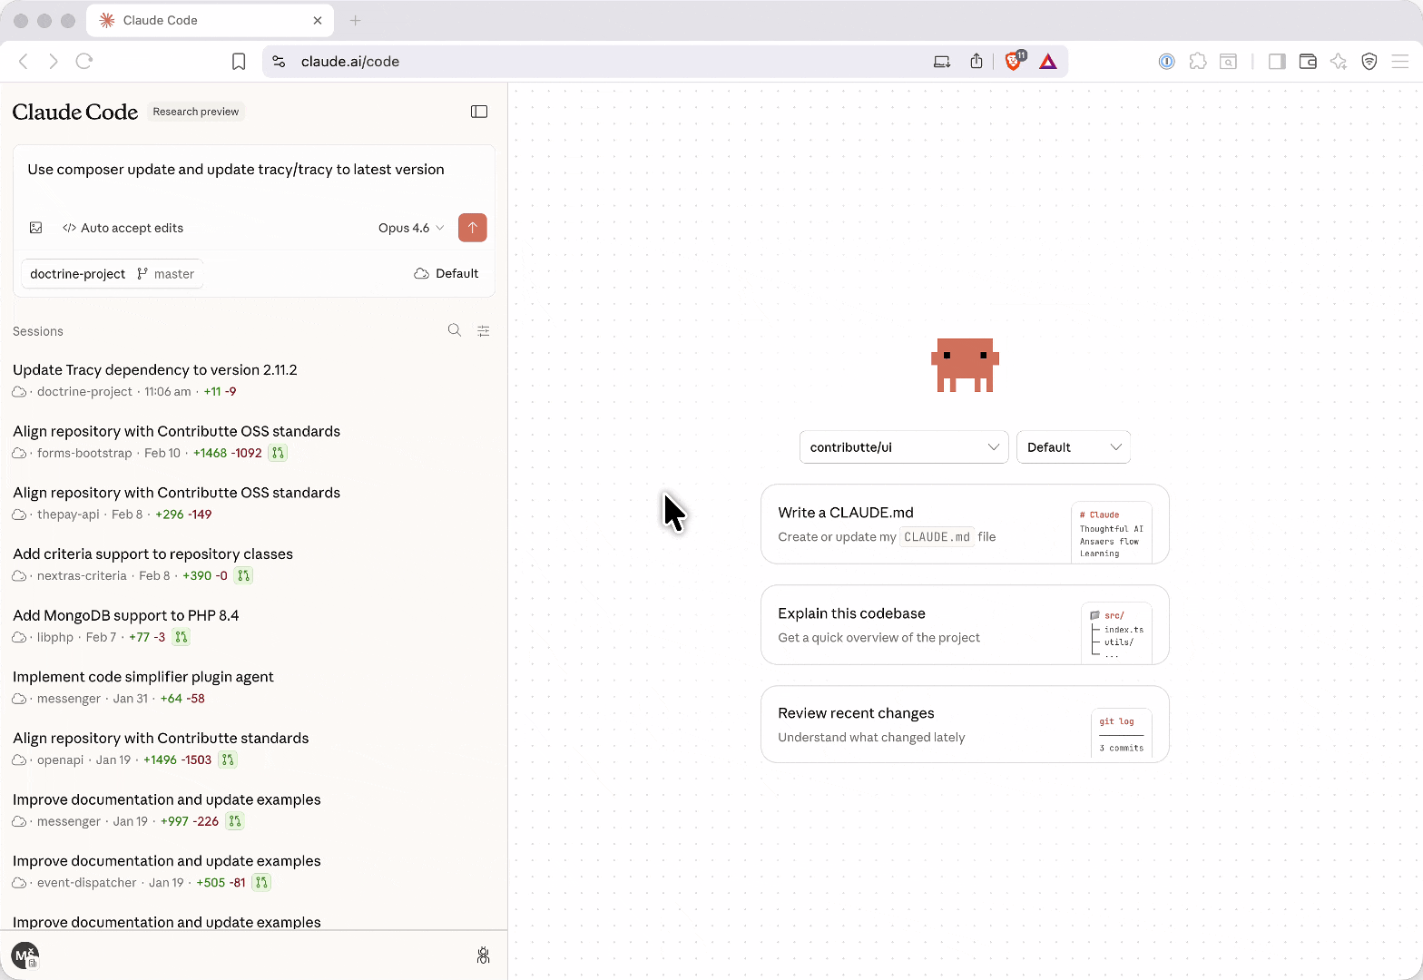Open a new browser tab

pyautogui.click(x=356, y=20)
